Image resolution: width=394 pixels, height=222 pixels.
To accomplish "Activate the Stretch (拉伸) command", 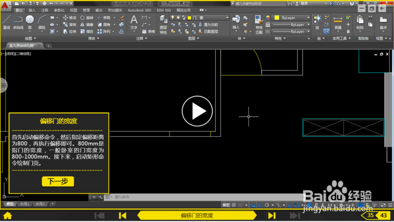I will 70,32.
